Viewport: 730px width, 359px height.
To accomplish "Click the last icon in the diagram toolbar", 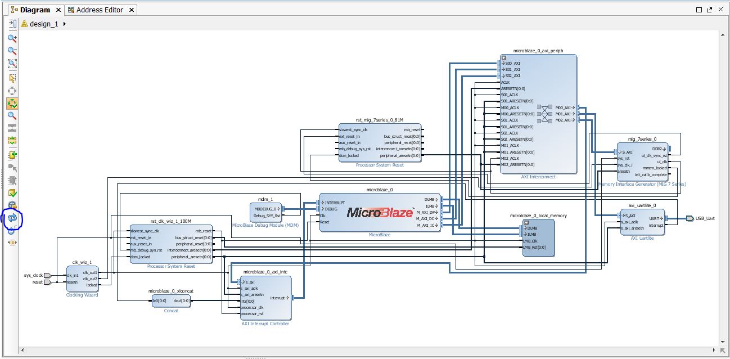I will 12,243.
